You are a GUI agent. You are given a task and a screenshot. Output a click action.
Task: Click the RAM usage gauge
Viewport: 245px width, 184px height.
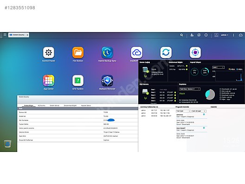pyautogui.click(x=205, y=72)
